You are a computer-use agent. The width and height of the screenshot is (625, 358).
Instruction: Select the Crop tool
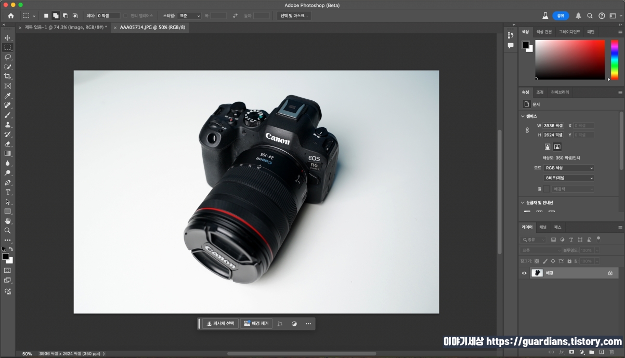click(x=8, y=76)
